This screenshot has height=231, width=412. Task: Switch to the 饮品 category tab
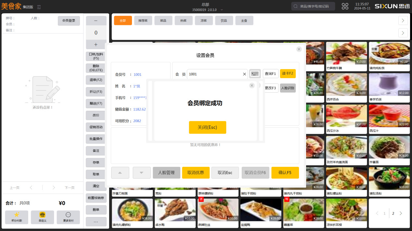[x=224, y=20]
